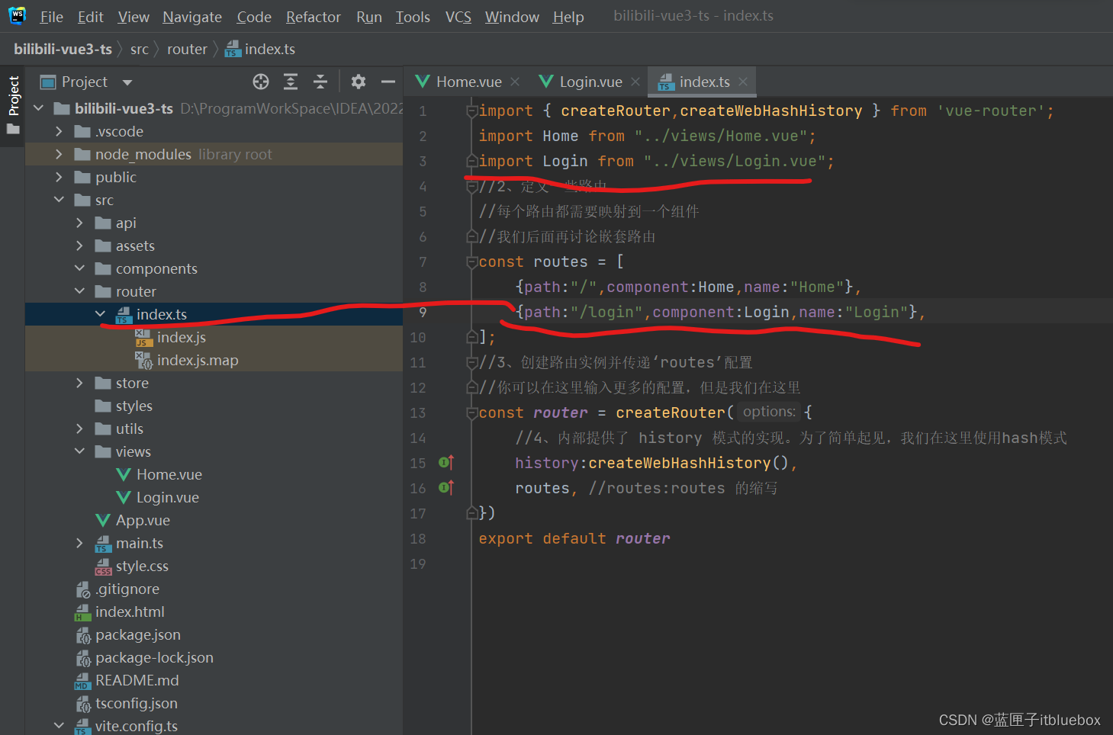Fold the createRouter block at line 13

[x=471, y=413]
